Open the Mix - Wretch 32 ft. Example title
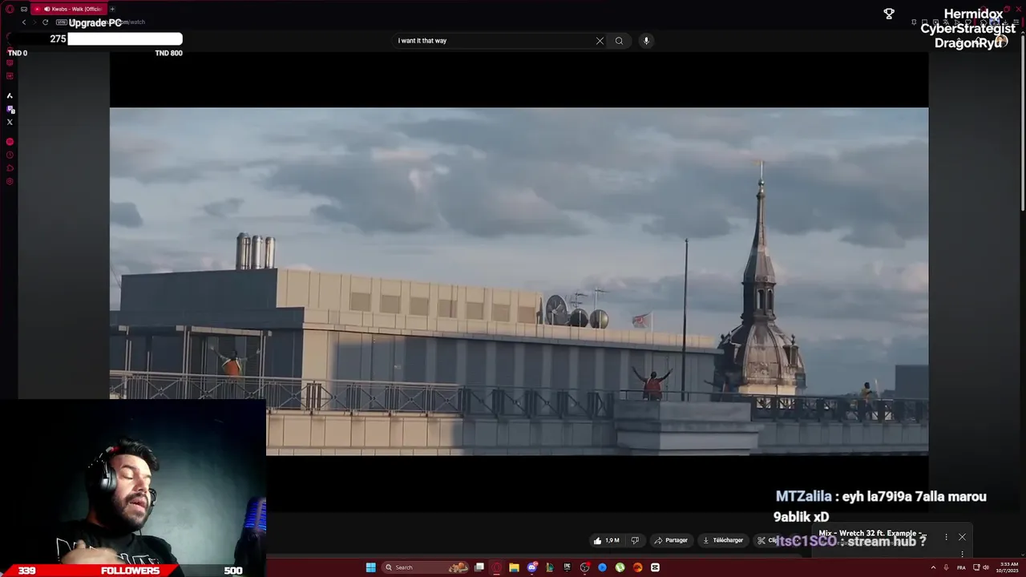This screenshot has height=577, width=1026. click(x=872, y=534)
